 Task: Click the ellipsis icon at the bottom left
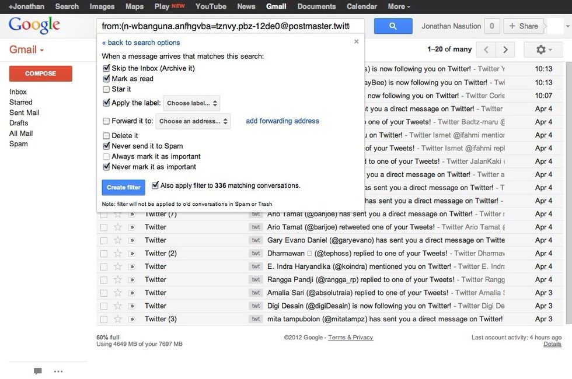(58, 371)
